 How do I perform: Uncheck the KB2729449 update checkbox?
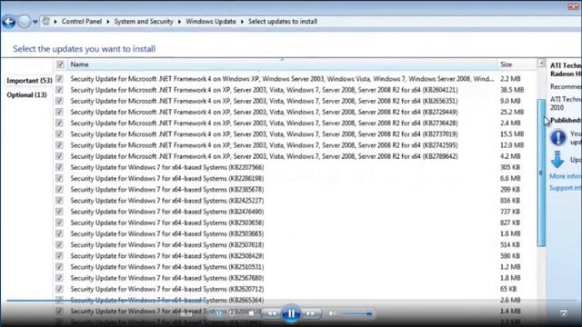click(x=59, y=112)
